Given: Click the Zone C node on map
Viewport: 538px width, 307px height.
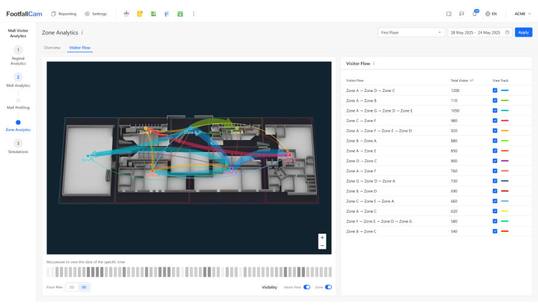Looking at the screenshot, I should tap(290, 155).
